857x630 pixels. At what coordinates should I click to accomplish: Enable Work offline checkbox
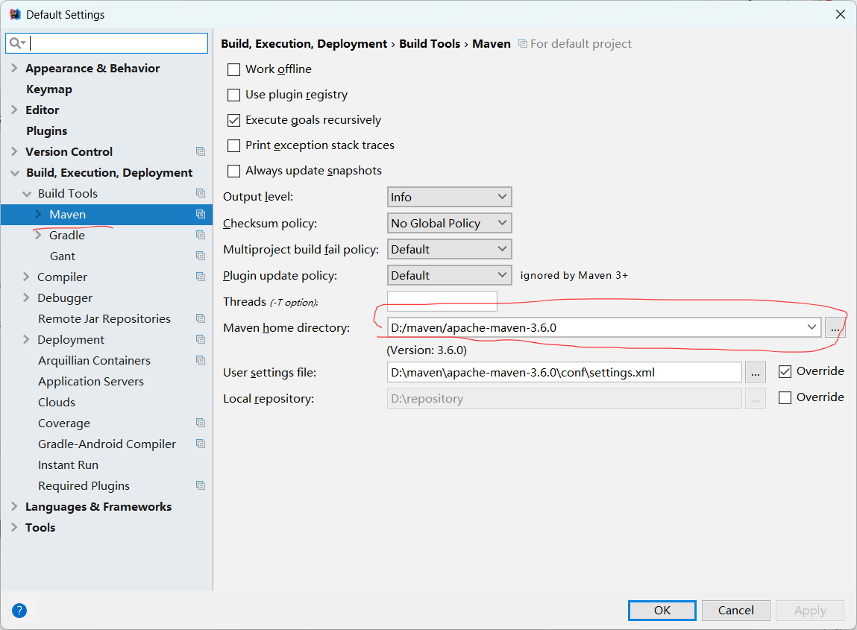click(234, 69)
